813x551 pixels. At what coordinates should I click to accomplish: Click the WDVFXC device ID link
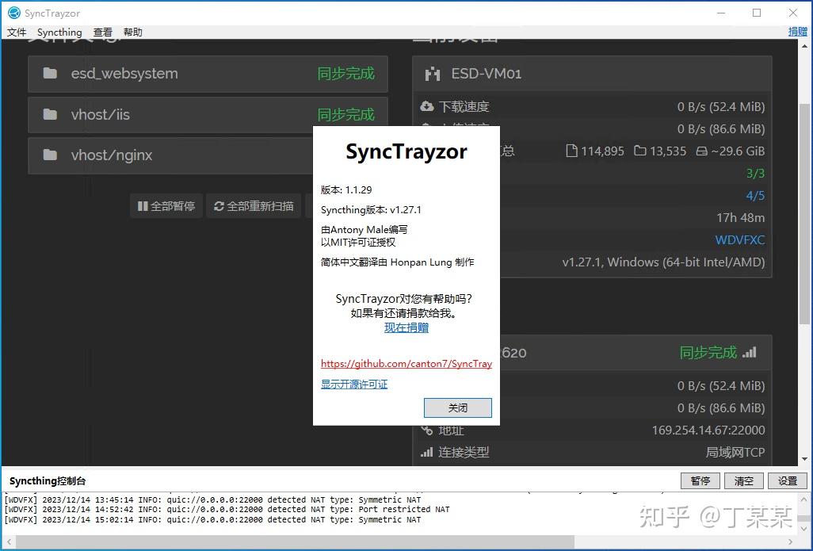[739, 239]
